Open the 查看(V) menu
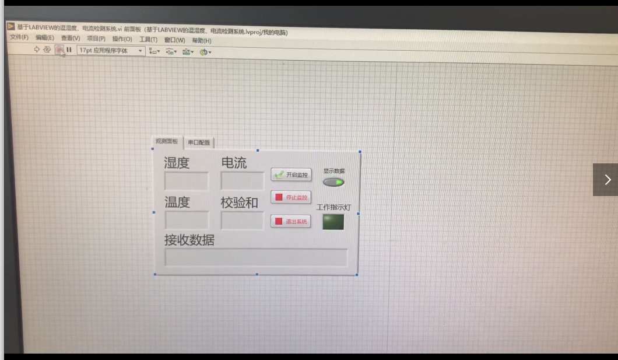 point(70,38)
